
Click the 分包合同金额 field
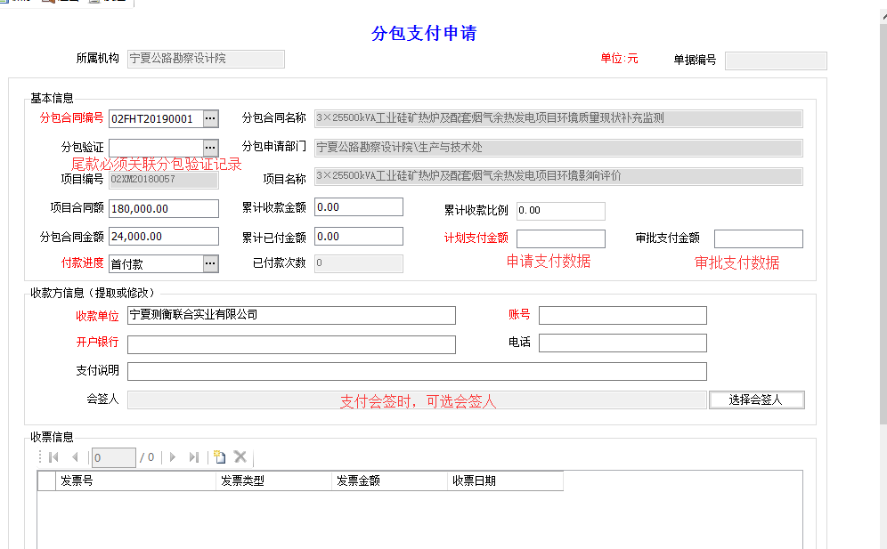click(164, 237)
